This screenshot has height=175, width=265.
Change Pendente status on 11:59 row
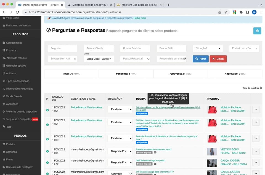[x=120, y=138]
